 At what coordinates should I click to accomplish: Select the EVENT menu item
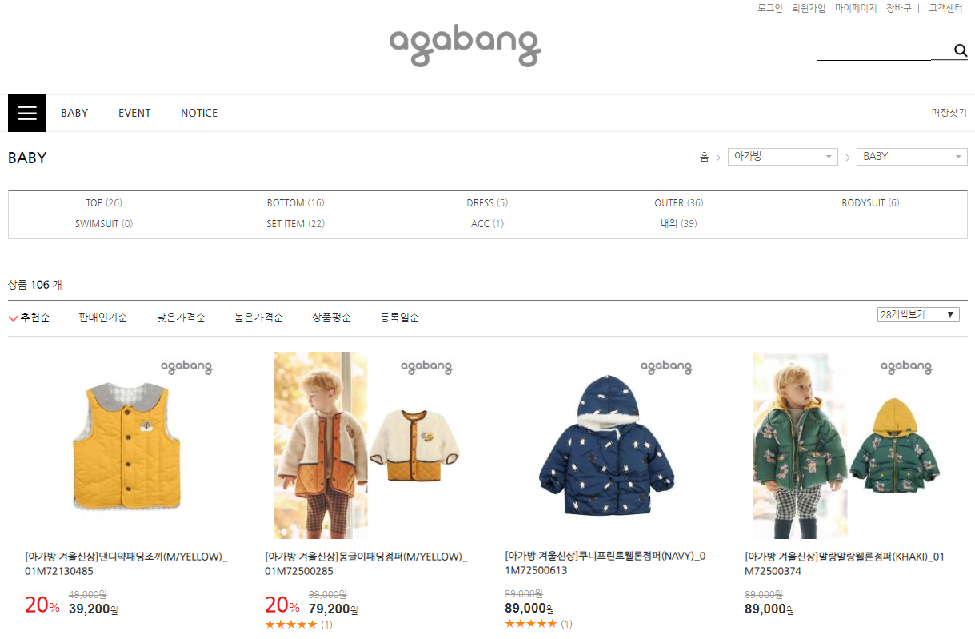point(134,113)
